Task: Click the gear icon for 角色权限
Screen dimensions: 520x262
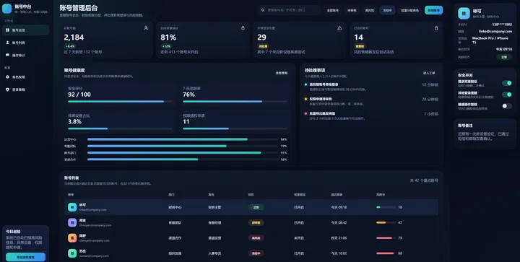Action: (x=7, y=77)
